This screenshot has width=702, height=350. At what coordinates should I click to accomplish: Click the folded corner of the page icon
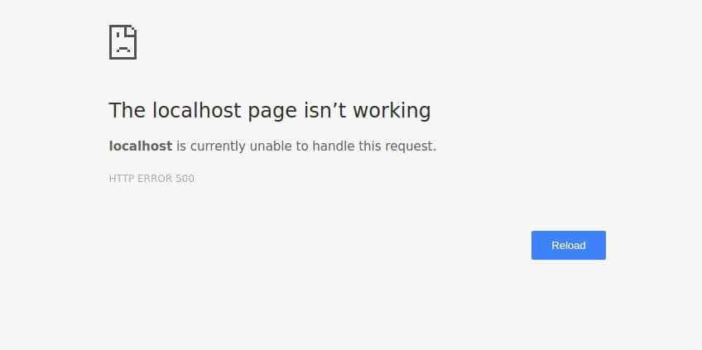pos(131,31)
